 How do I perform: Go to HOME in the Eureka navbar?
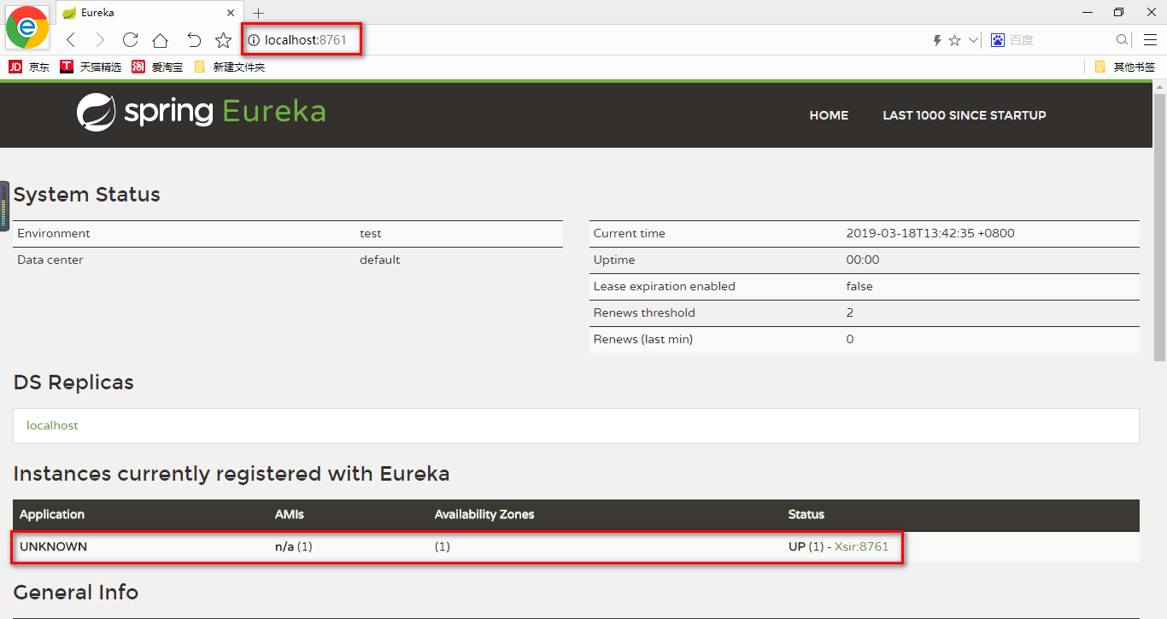click(x=829, y=115)
